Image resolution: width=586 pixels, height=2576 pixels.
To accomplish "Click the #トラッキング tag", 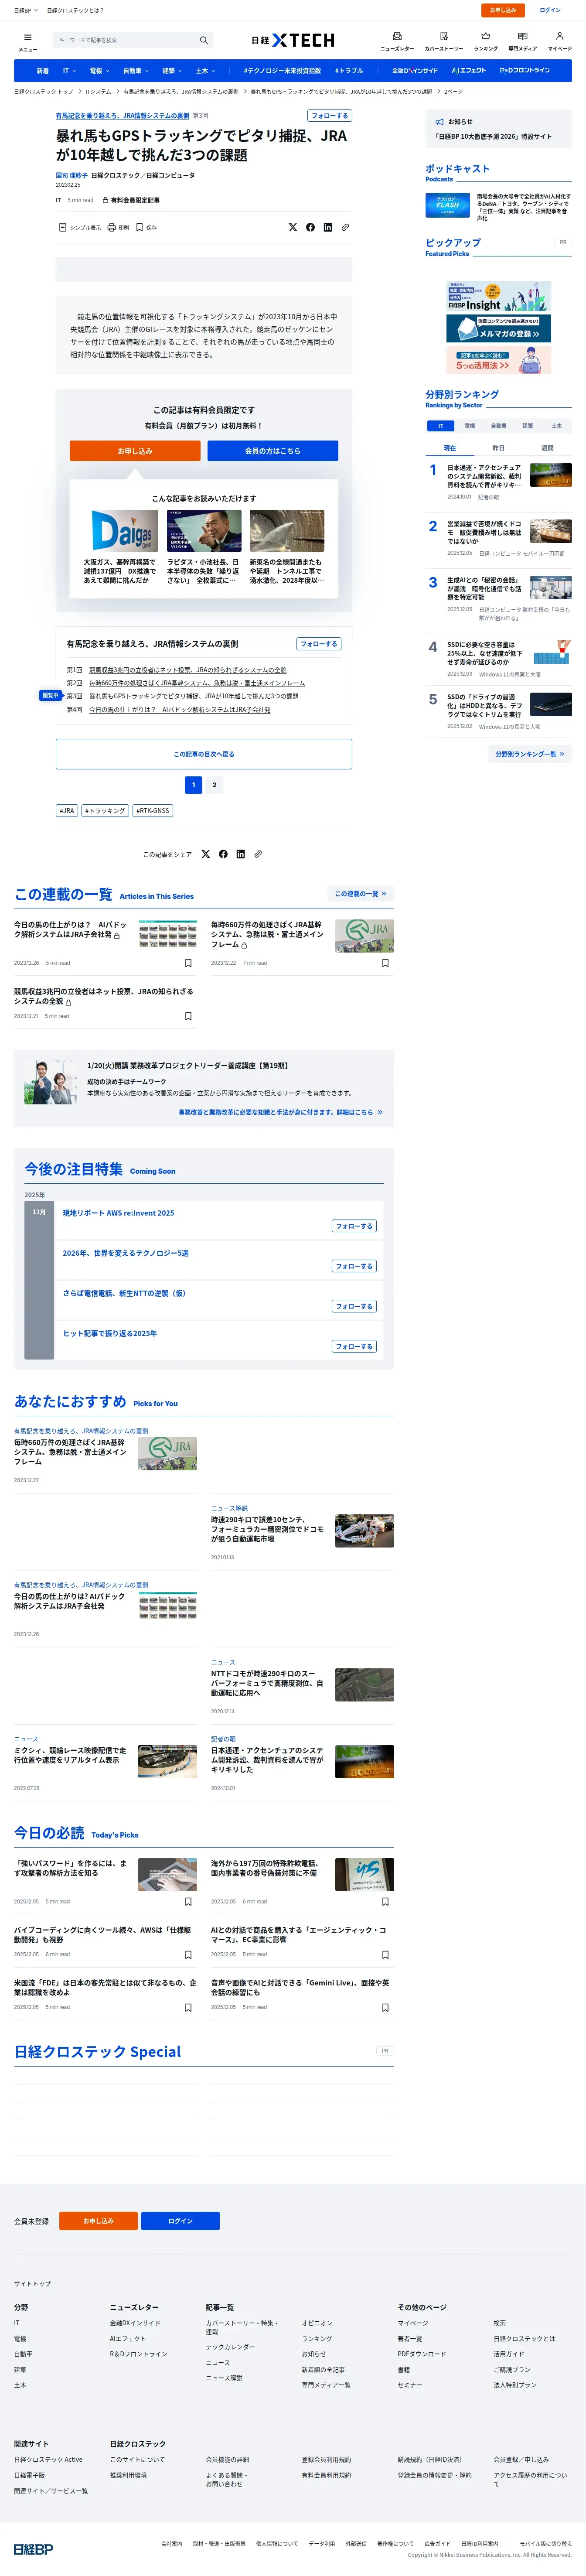I will tap(105, 811).
